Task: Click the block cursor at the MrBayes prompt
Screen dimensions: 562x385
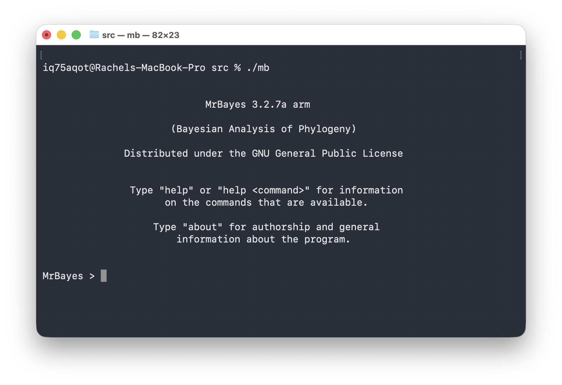Action: click(x=103, y=276)
